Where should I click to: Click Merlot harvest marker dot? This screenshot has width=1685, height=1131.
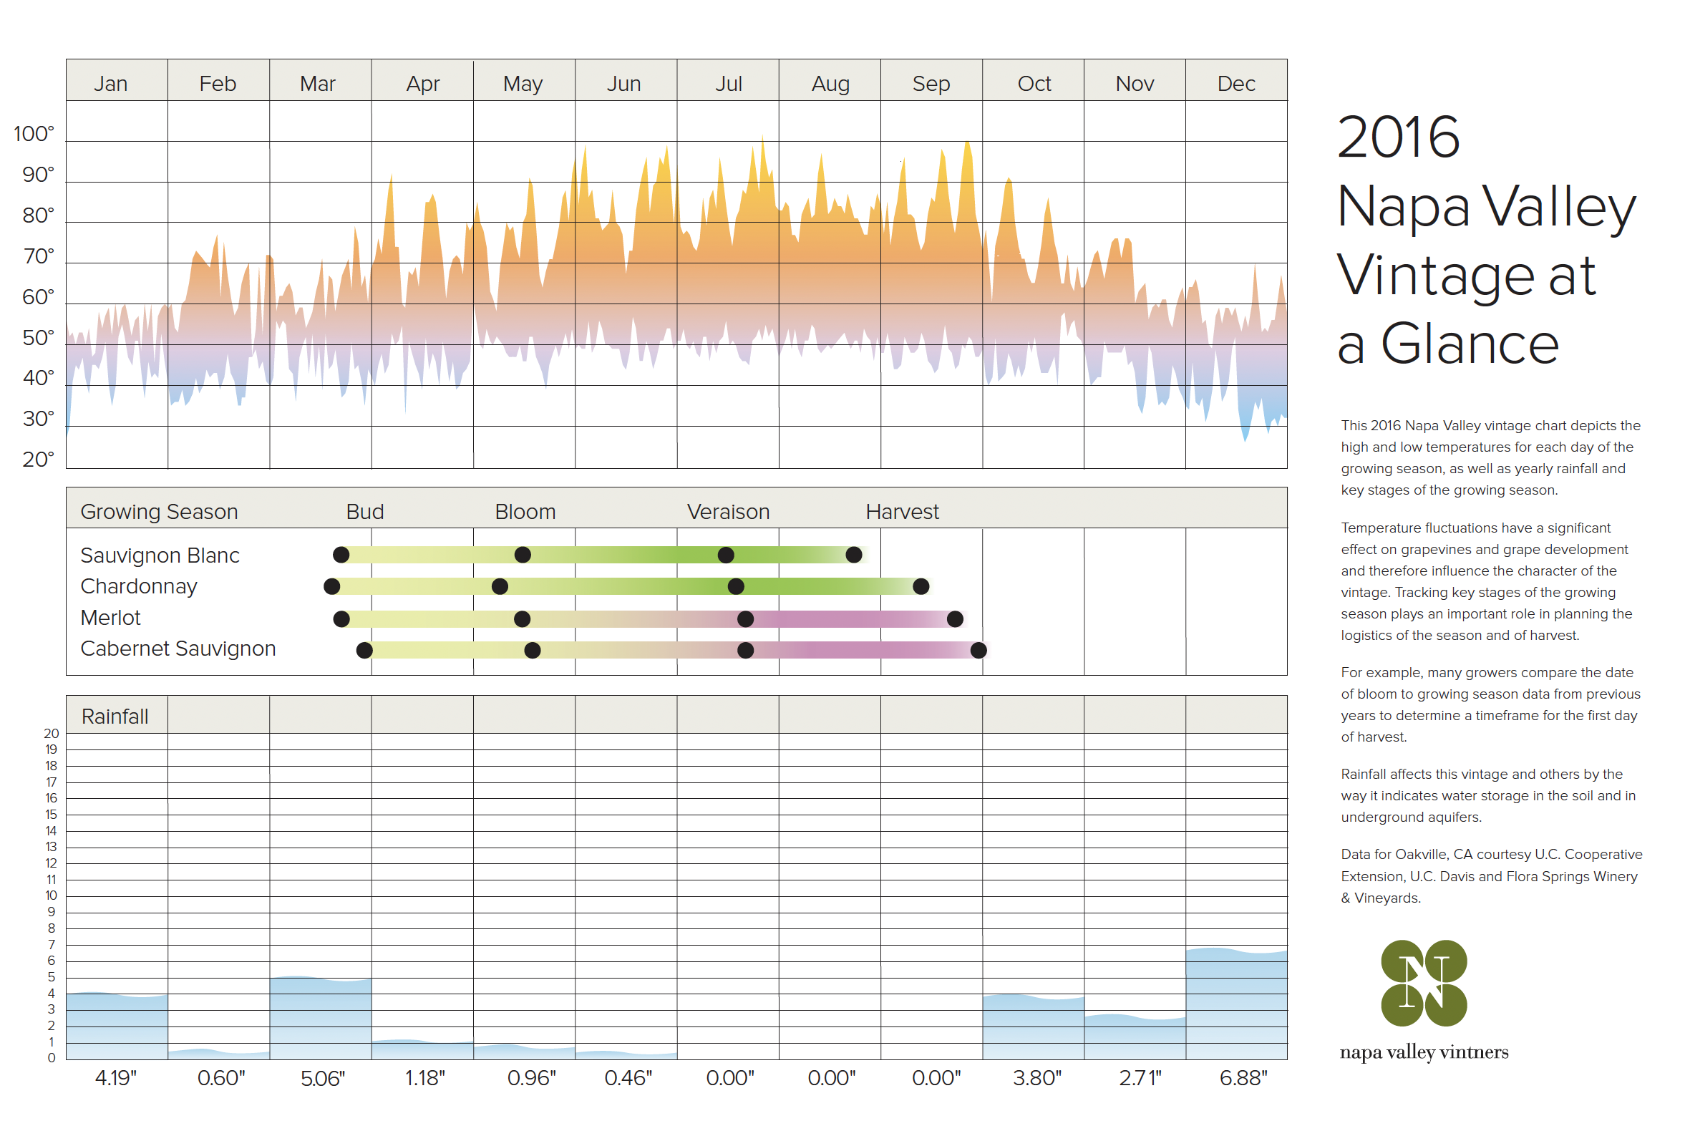coord(954,619)
